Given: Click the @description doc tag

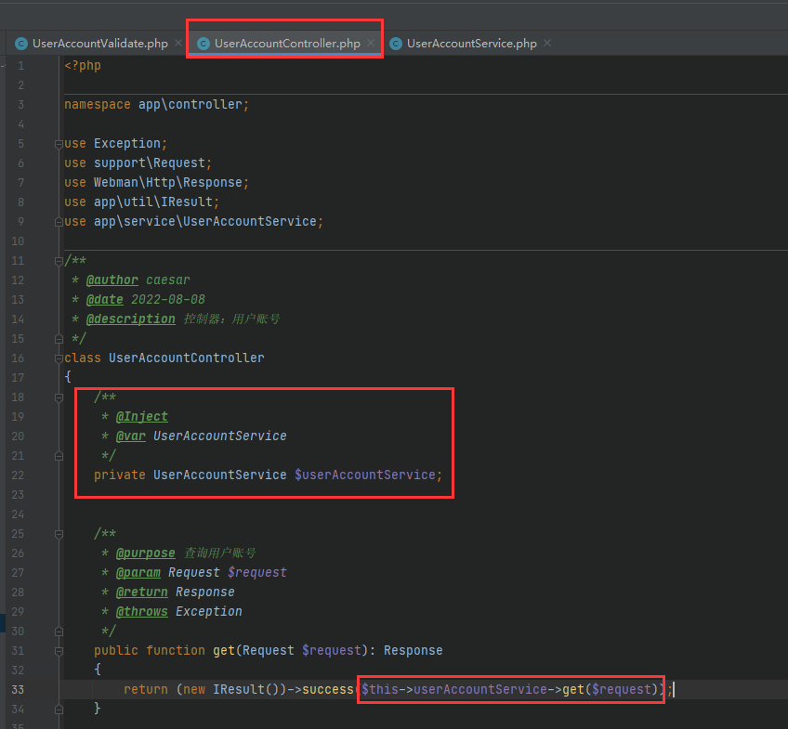Looking at the screenshot, I should (131, 319).
